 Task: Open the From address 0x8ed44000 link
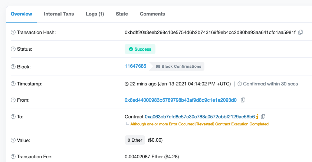pos(181,100)
